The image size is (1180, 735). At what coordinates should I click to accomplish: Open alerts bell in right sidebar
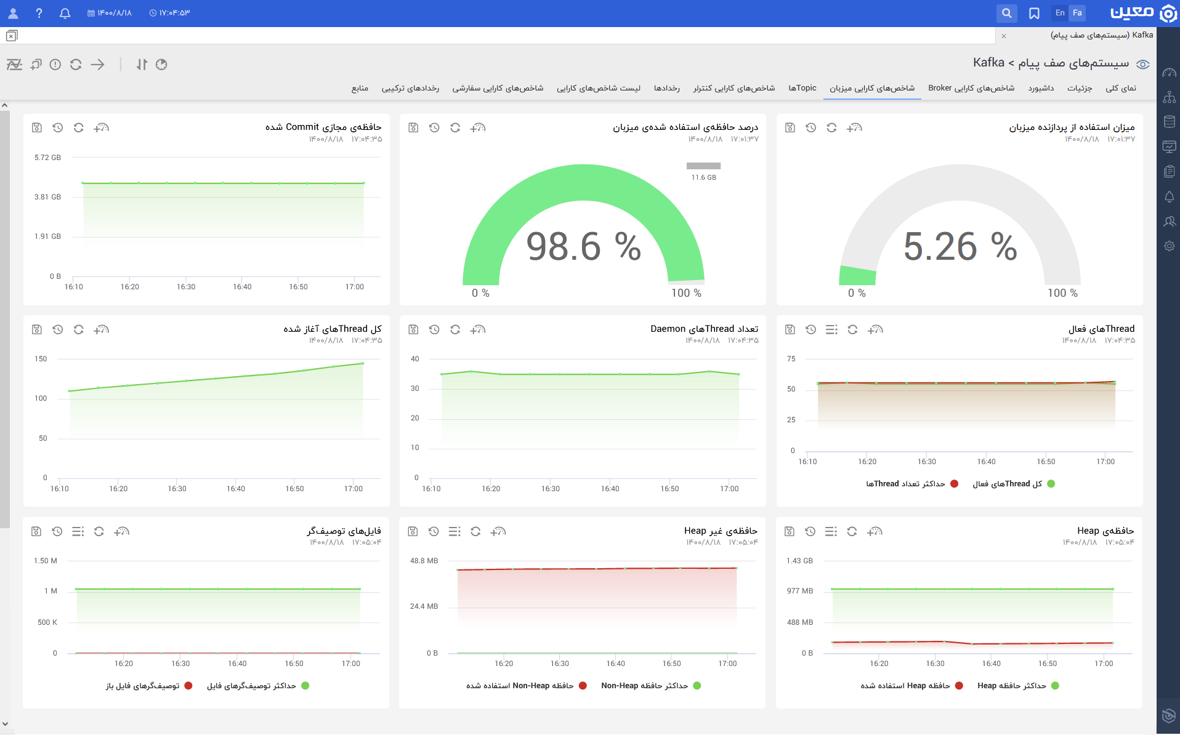[x=1169, y=196]
